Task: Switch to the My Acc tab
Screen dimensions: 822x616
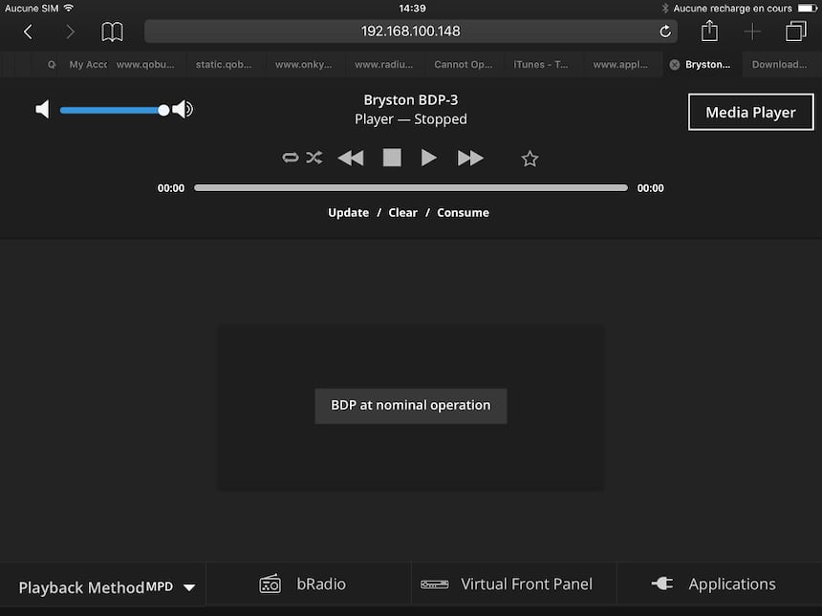Action: pyautogui.click(x=88, y=64)
